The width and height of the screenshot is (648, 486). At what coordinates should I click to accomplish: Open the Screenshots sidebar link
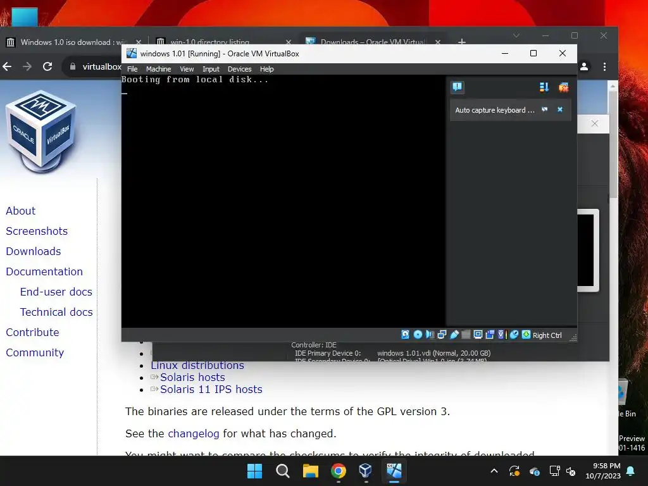37,231
